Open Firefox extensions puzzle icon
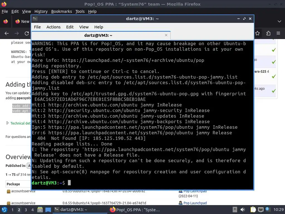Viewport: 285px width, 214px height. 269,33
